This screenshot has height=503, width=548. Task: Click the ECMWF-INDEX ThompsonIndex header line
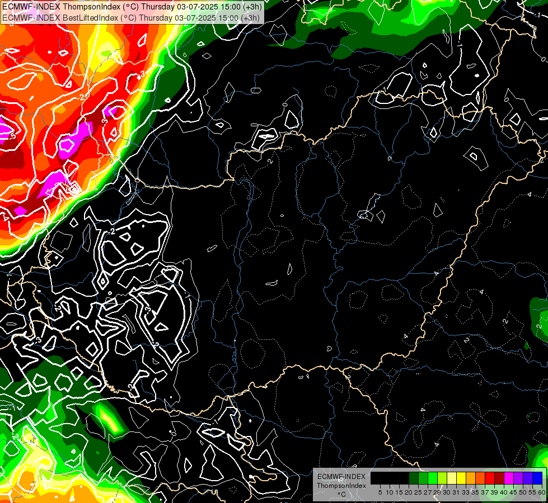coord(132,7)
